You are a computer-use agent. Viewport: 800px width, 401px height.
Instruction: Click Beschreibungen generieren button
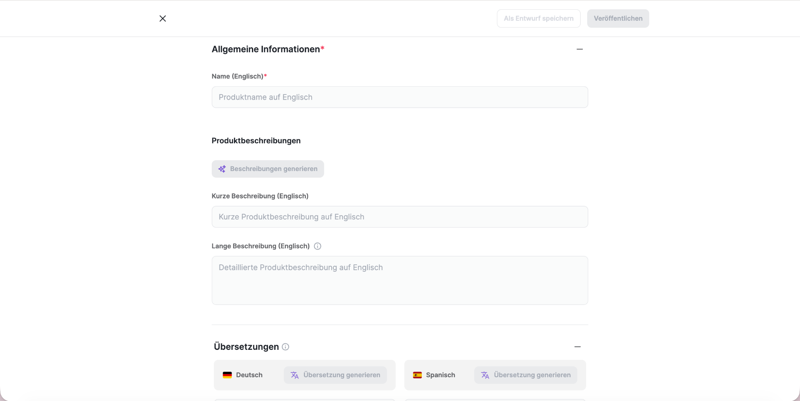pyautogui.click(x=268, y=169)
